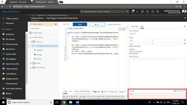This screenshot has width=187, height=105.
Task: Open App Services in the sidebar
Action: pos(10,49)
